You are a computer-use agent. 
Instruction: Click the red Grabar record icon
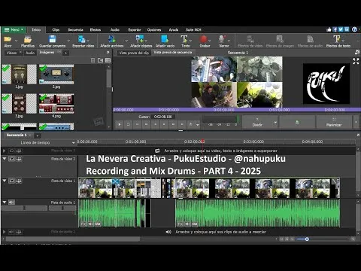pyautogui.click(x=204, y=39)
